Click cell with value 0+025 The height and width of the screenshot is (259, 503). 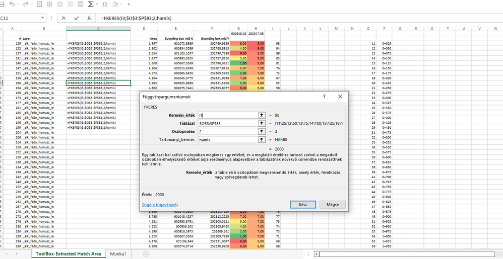(385, 43)
